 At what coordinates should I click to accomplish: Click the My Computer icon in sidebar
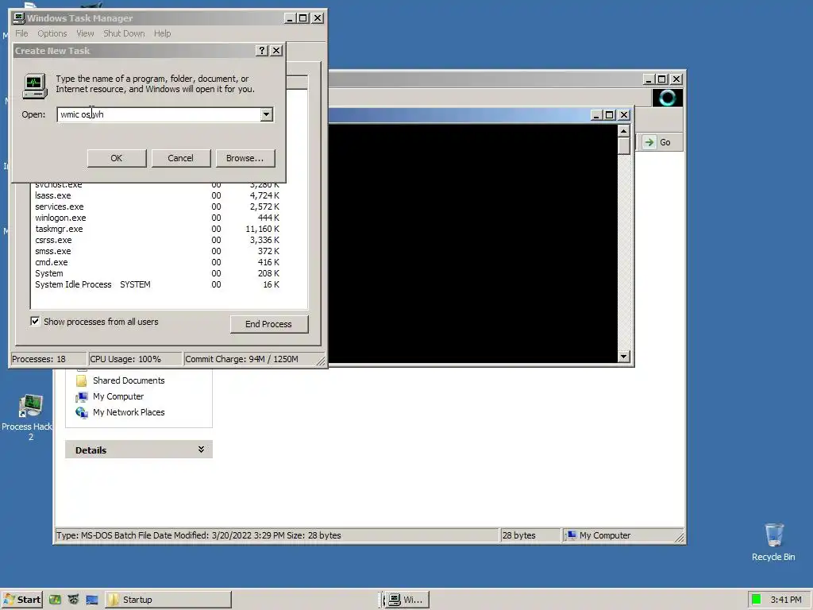click(x=82, y=397)
